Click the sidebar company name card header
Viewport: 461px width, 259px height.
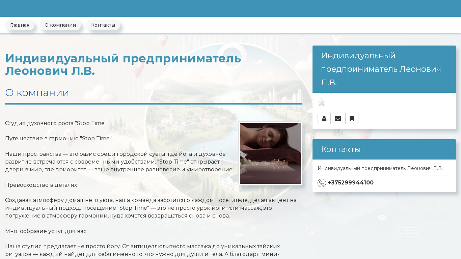[x=384, y=69]
